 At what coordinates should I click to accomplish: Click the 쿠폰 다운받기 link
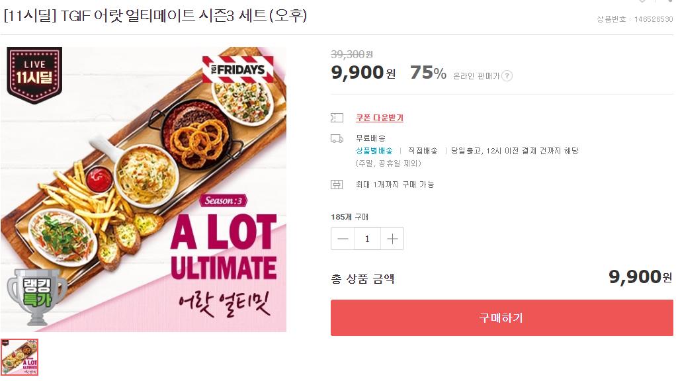point(379,118)
